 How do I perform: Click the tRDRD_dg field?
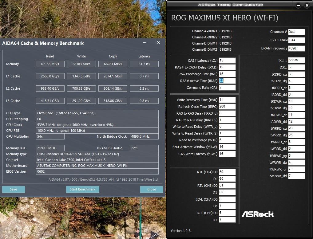tap(296, 81)
